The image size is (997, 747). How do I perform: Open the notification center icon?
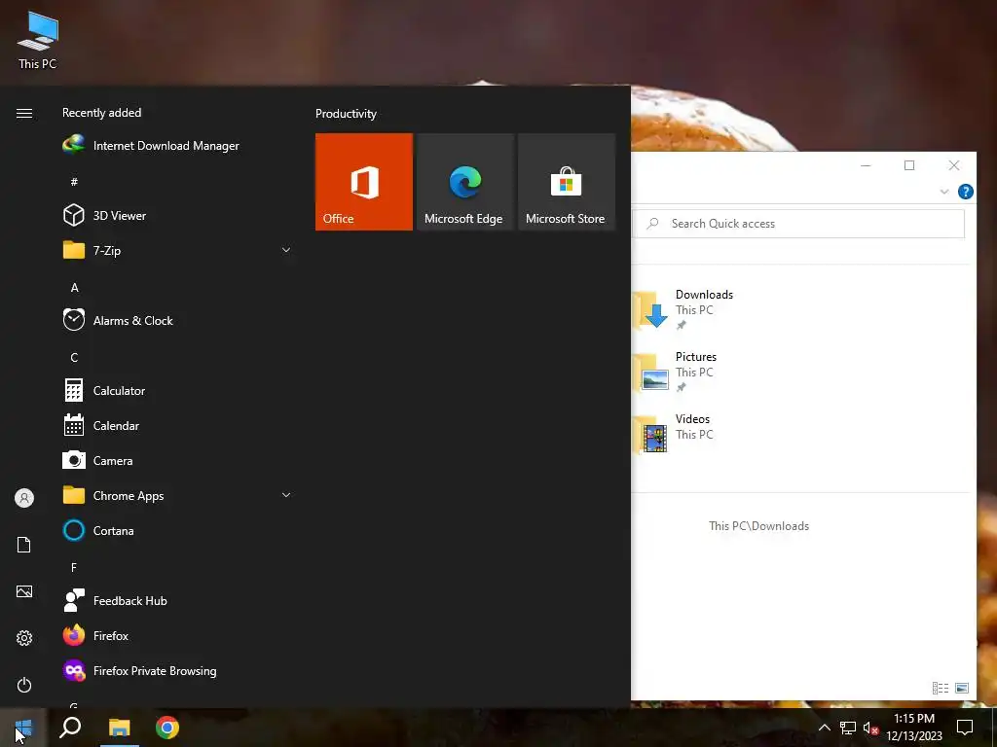pyautogui.click(x=965, y=728)
